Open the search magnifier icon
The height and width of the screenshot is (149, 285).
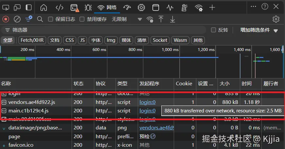[x=40, y=19]
